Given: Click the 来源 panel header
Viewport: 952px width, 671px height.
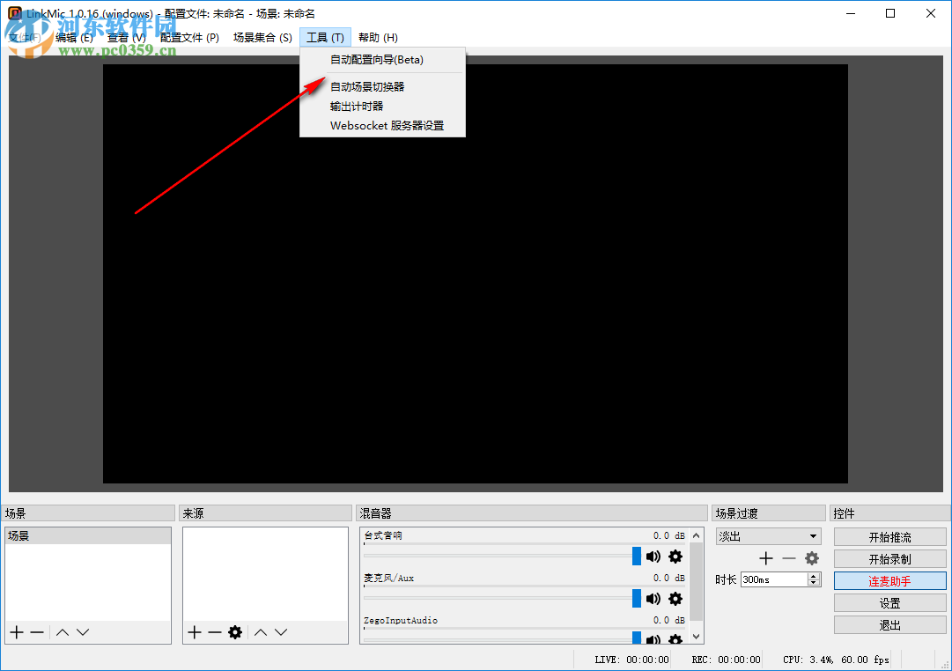Looking at the screenshot, I should coord(265,513).
